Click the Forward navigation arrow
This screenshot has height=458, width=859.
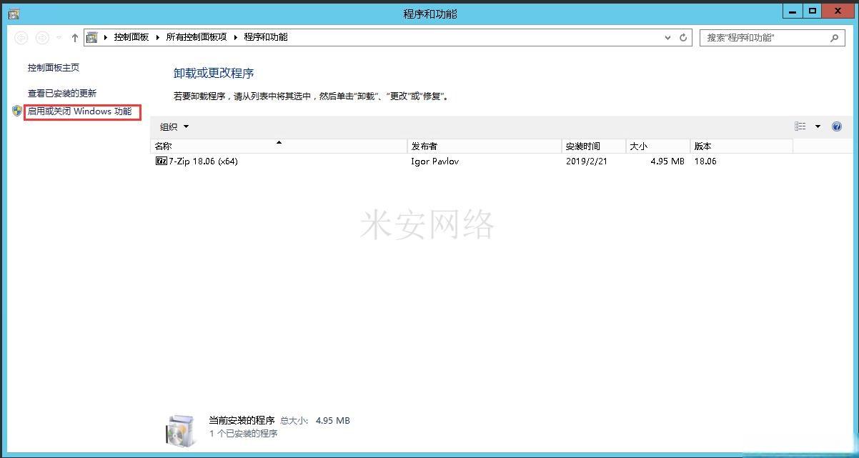click(42, 38)
